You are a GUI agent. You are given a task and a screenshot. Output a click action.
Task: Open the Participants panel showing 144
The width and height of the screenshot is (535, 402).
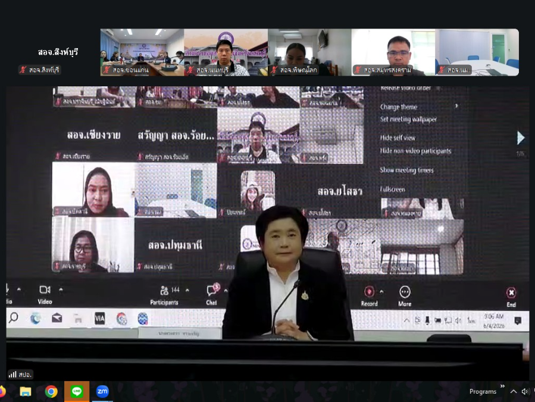[164, 295]
